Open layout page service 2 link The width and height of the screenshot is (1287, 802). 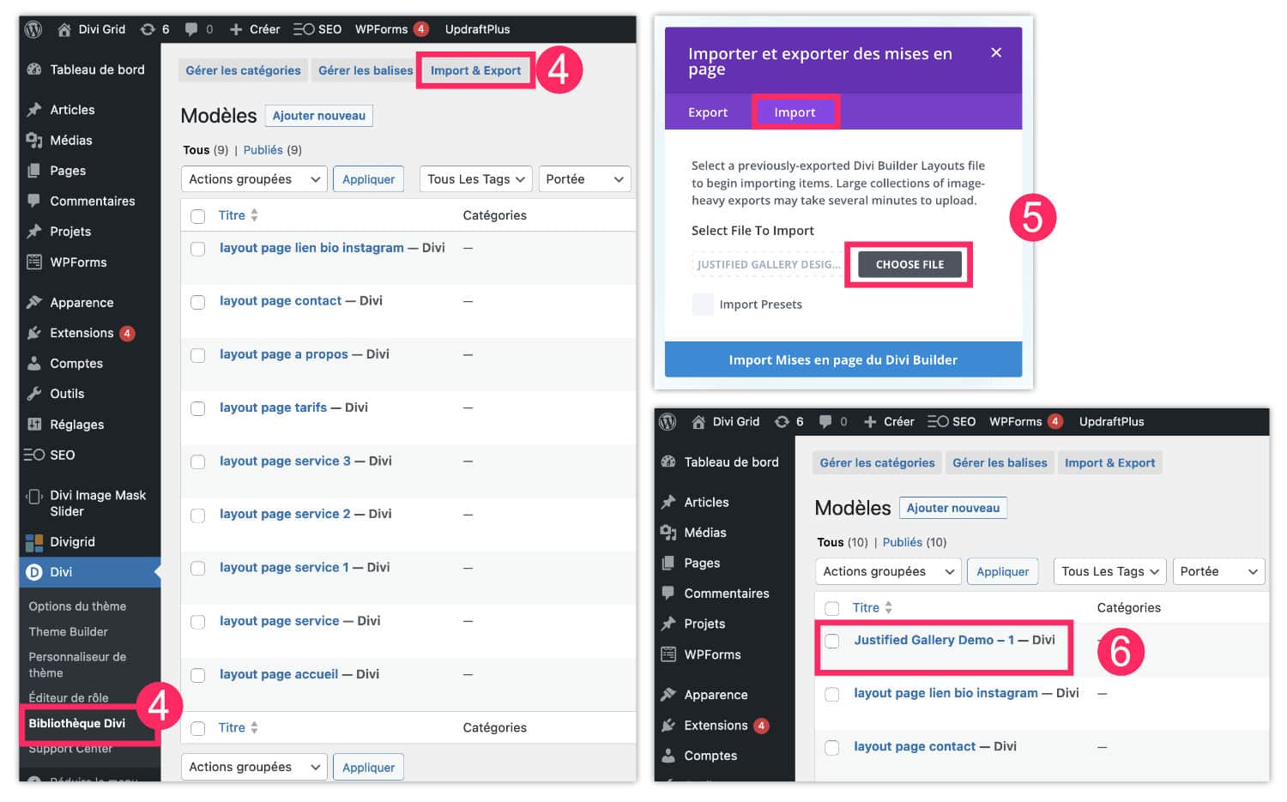285,514
